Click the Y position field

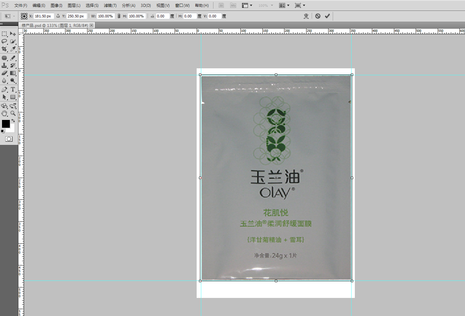pos(77,16)
